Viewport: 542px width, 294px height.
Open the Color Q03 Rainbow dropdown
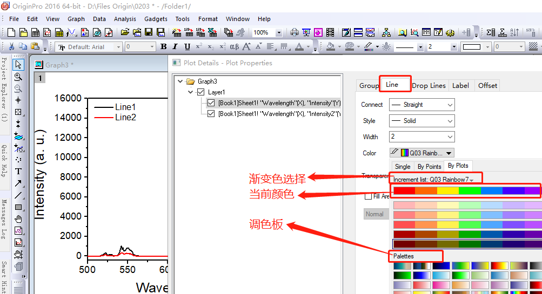pos(421,153)
